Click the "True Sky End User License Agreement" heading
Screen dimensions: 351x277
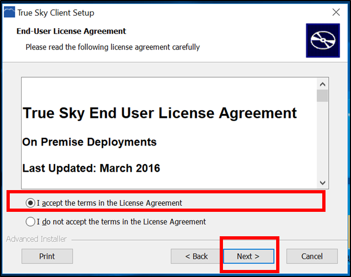pyautogui.click(x=159, y=114)
